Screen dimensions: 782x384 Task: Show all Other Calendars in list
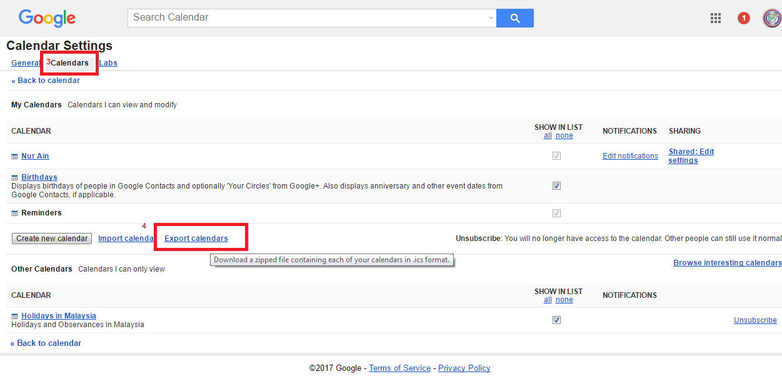(548, 300)
